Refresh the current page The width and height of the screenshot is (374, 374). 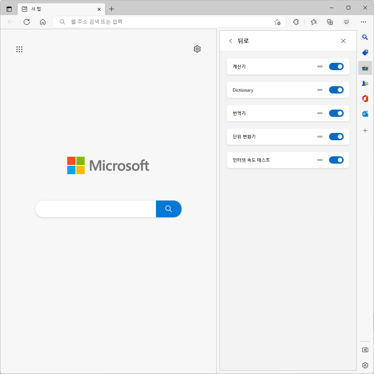(27, 22)
